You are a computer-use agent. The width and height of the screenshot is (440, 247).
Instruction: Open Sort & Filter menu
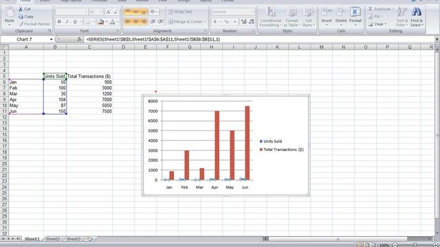click(401, 16)
